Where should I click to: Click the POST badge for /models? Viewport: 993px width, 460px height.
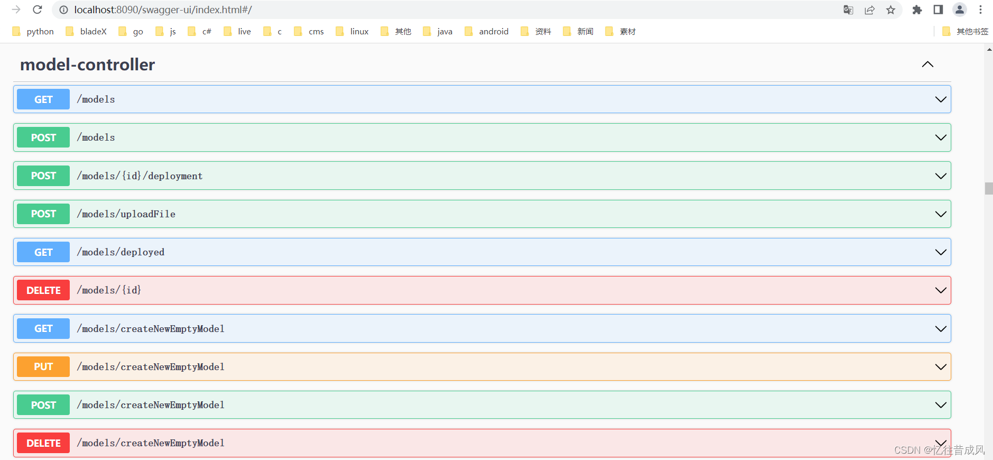[43, 137]
